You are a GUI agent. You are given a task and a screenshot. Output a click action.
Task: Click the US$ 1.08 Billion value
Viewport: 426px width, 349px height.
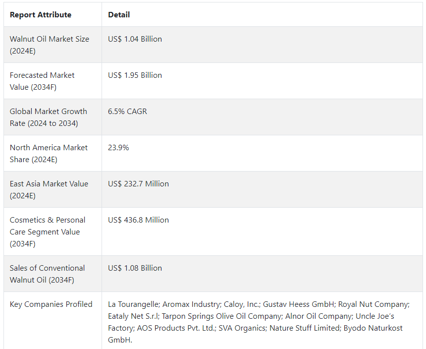coord(135,268)
